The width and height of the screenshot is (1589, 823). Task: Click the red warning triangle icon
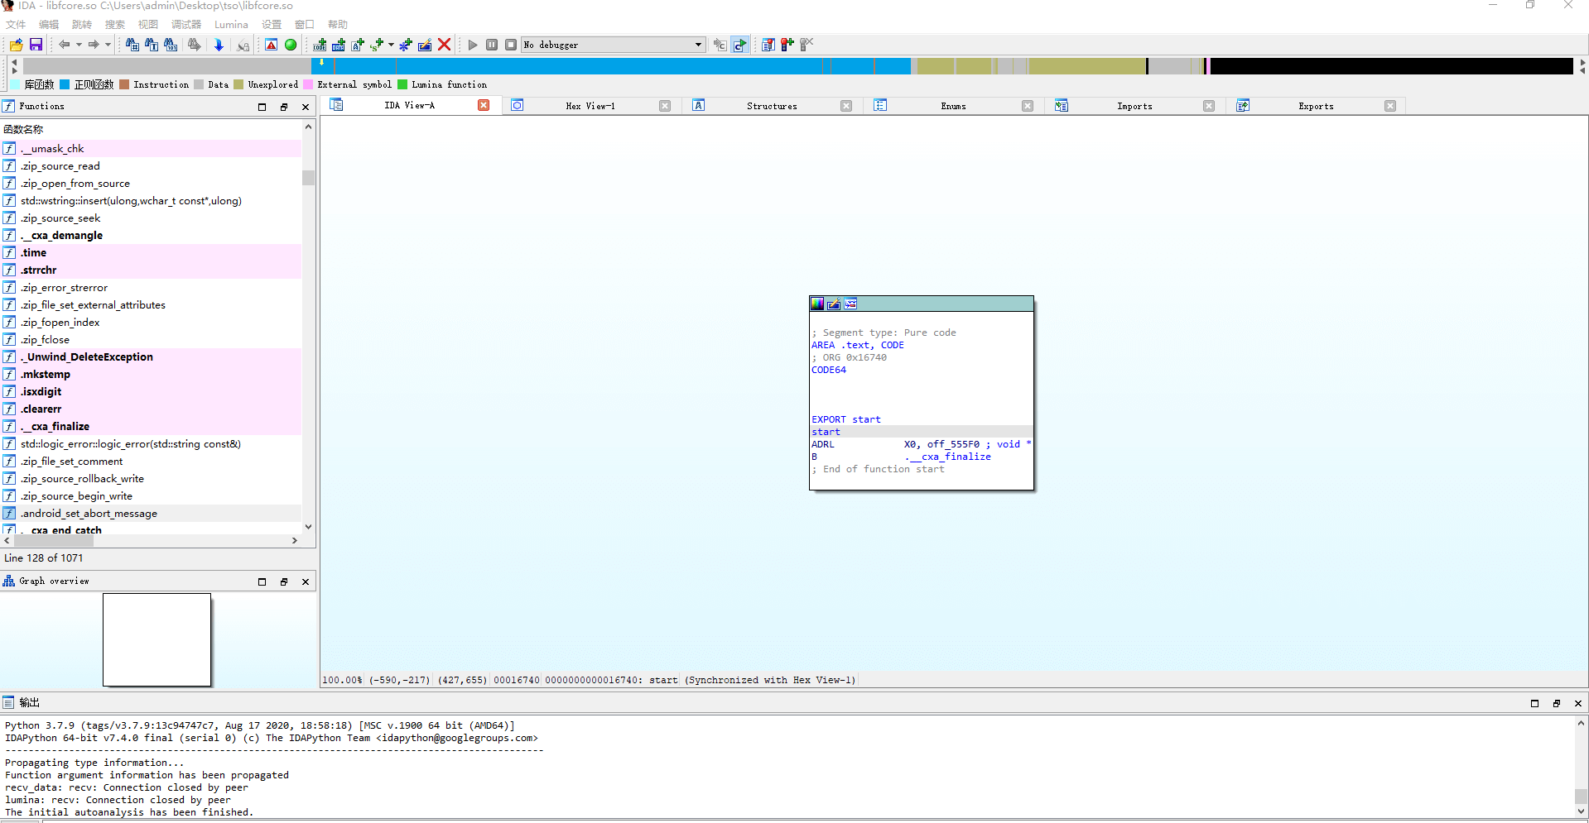tap(272, 45)
